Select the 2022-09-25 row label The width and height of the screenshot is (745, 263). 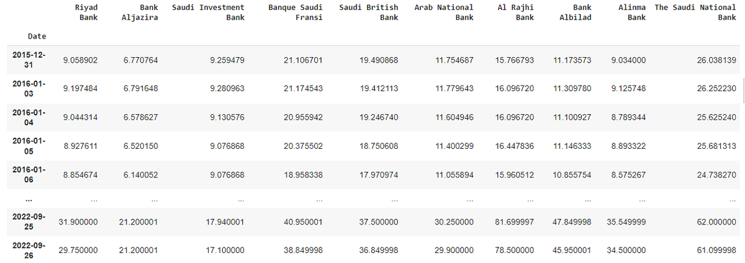click(x=29, y=221)
